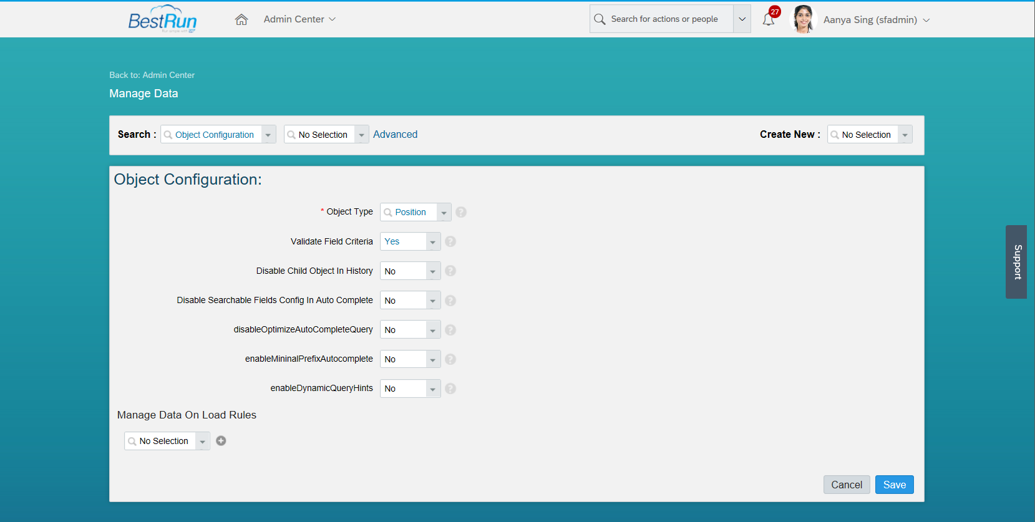Open the Object Type Position dropdown
Image resolution: width=1035 pixels, height=522 pixels.
tap(444, 212)
